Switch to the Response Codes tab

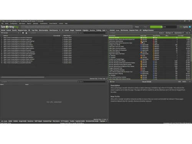pyautogui.click(x=22, y=30)
